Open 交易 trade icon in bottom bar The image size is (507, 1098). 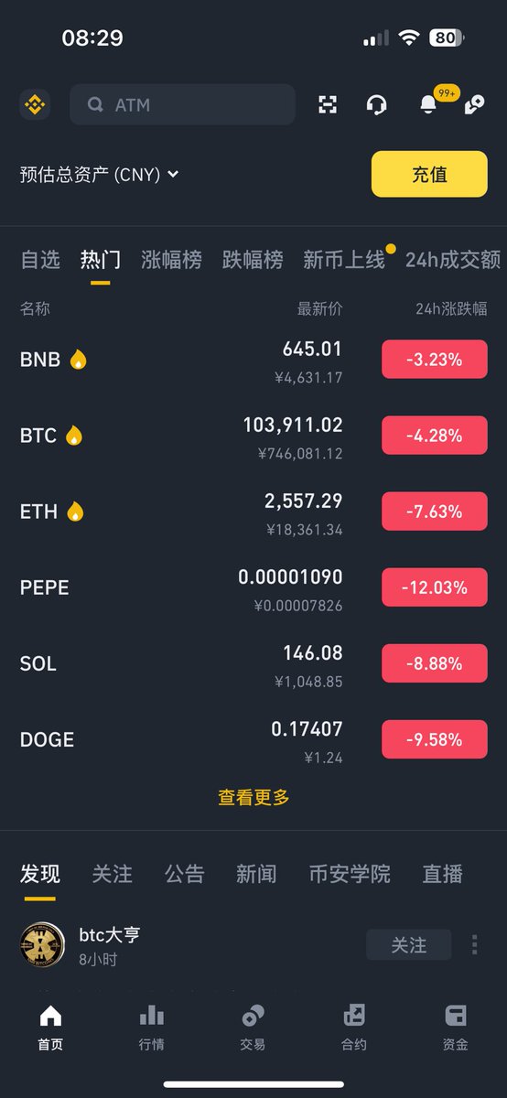[x=253, y=1026]
